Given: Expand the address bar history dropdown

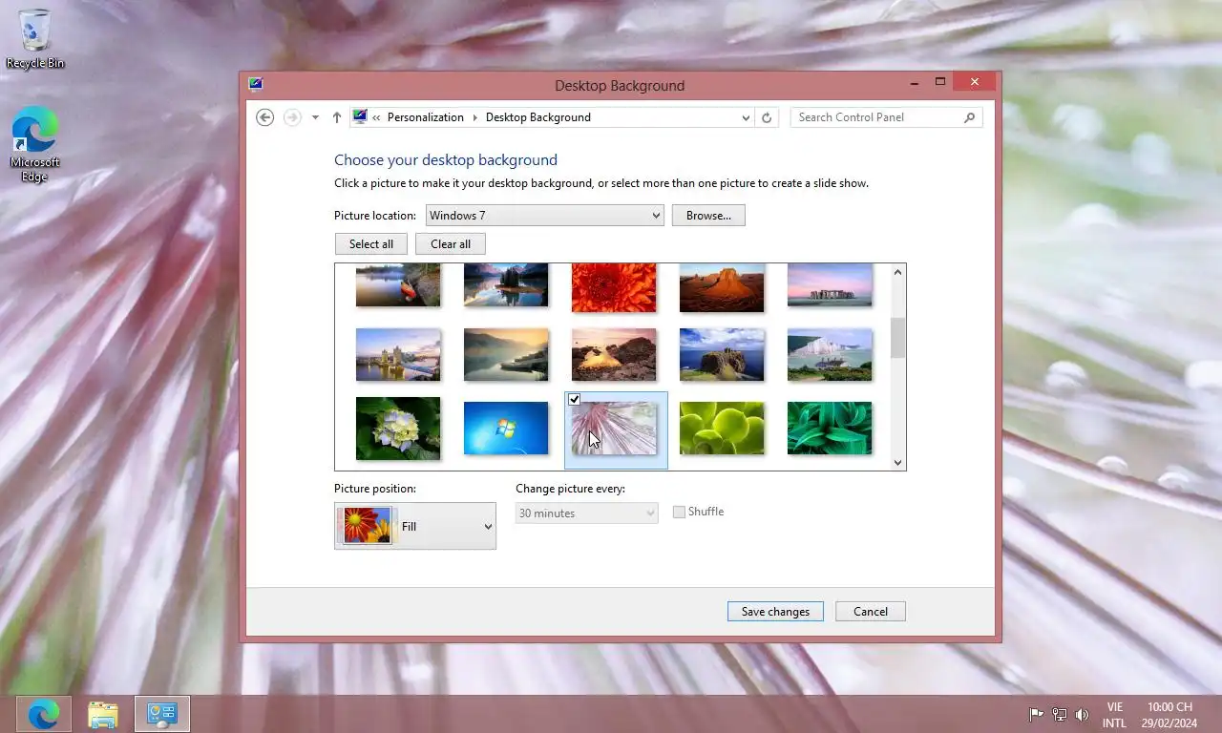Looking at the screenshot, I should (x=746, y=117).
